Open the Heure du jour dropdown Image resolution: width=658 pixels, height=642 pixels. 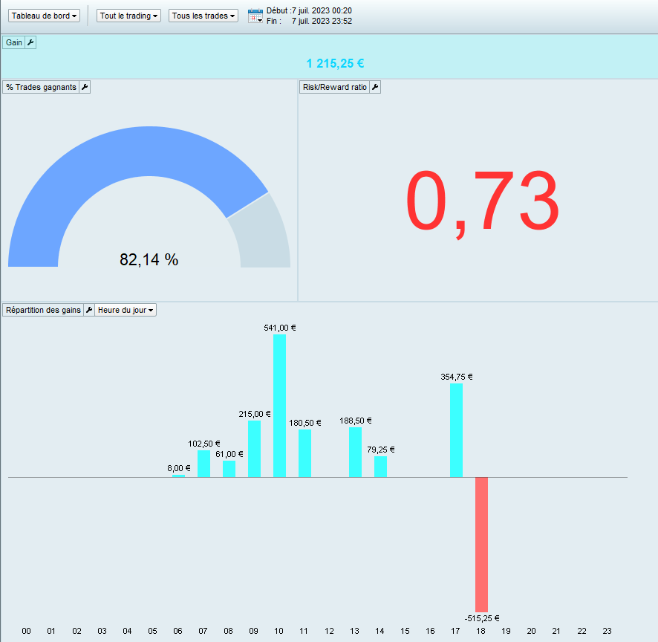pos(126,310)
